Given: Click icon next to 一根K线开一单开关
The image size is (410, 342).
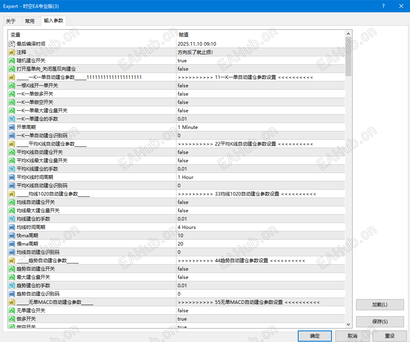Looking at the screenshot, I should click(12, 86).
